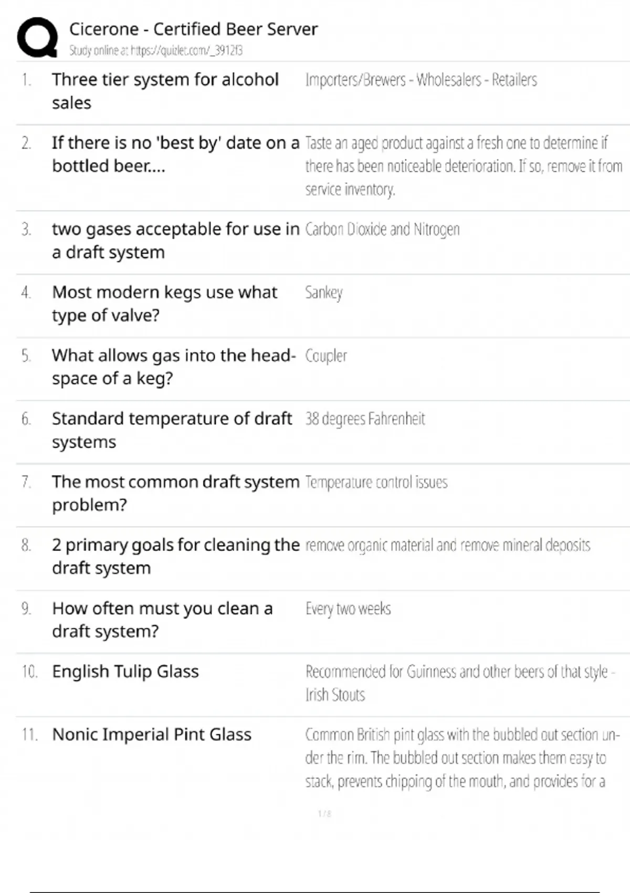Click the Quizlet Q logo icon
This screenshot has width=630, height=893.
(x=37, y=37)
